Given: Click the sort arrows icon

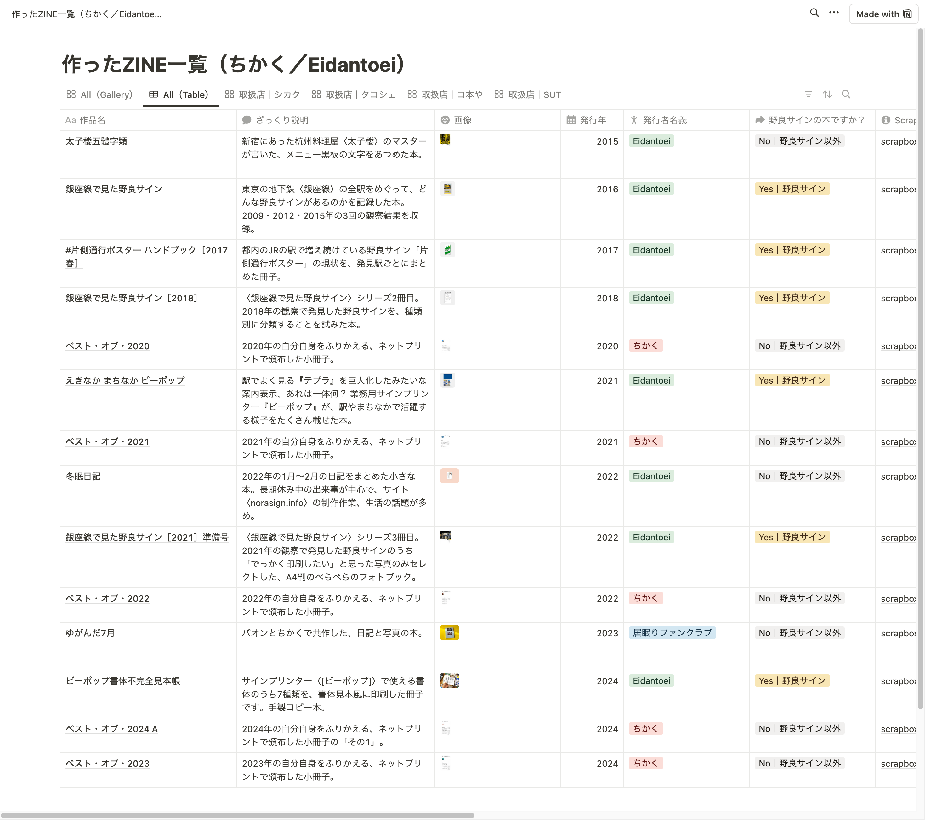Looking at the screenshot, I should [827, 94].
